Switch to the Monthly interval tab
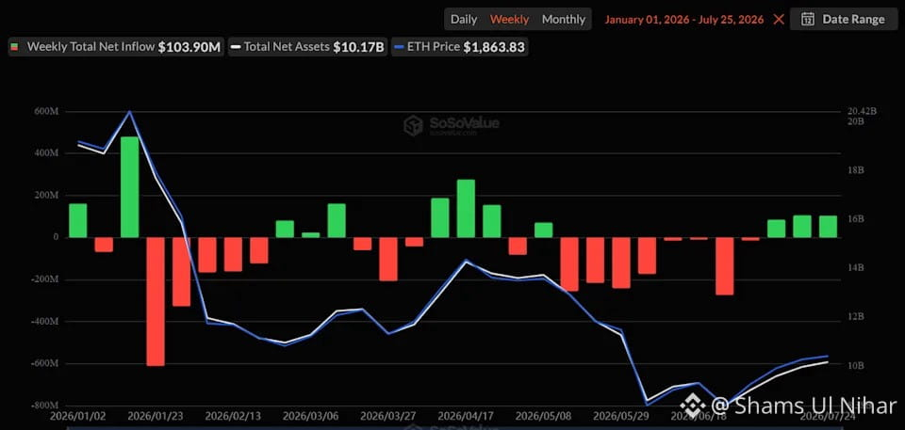The height and width of the screenshot is (430, 905). point(564,19)
